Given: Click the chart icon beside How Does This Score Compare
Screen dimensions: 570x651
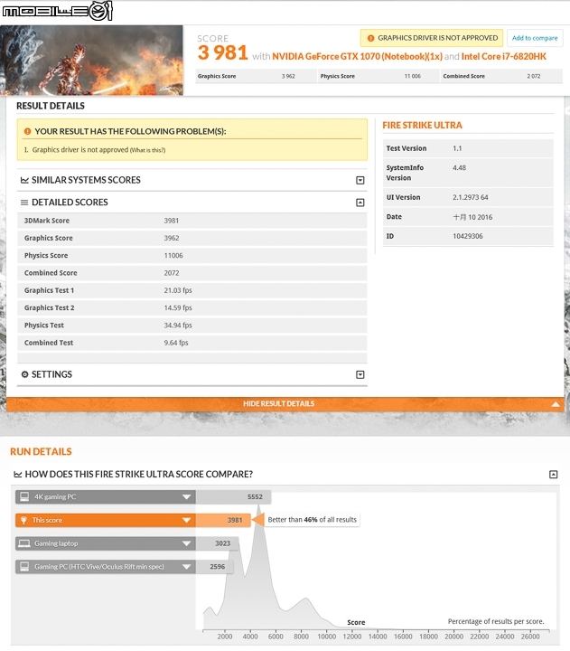Looking at the screenshot, I should pos(18,474).
